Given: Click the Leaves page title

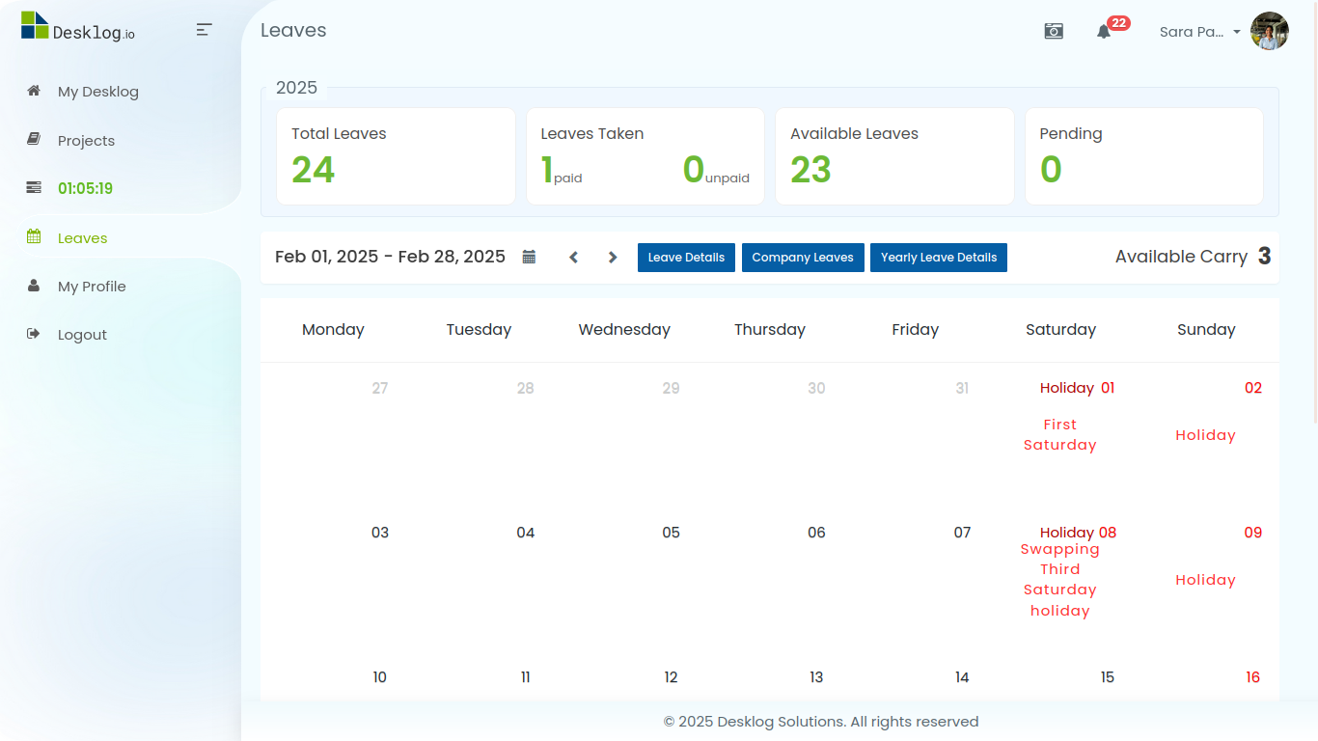Looking at the screenshot, I should click(x=293, y=30).
